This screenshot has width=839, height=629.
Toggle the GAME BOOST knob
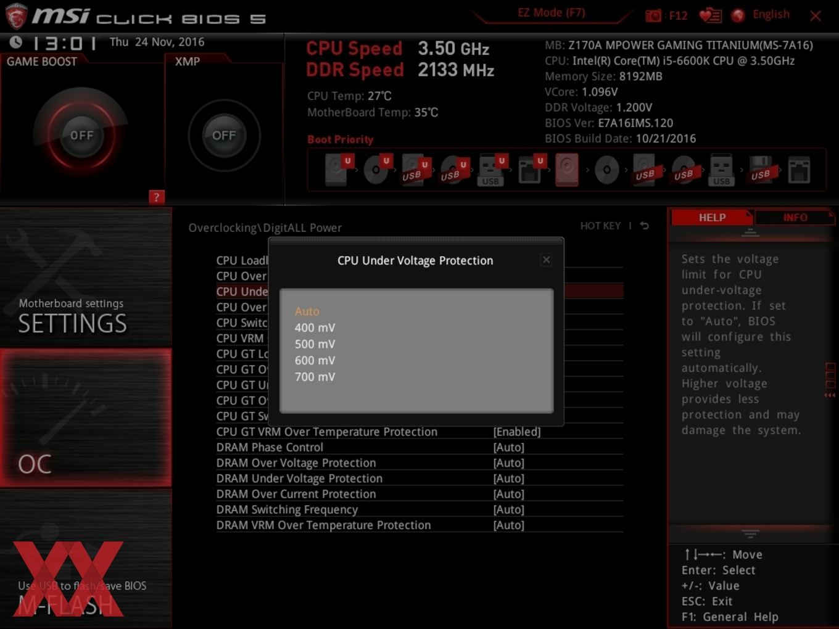[x=81, y=135]
